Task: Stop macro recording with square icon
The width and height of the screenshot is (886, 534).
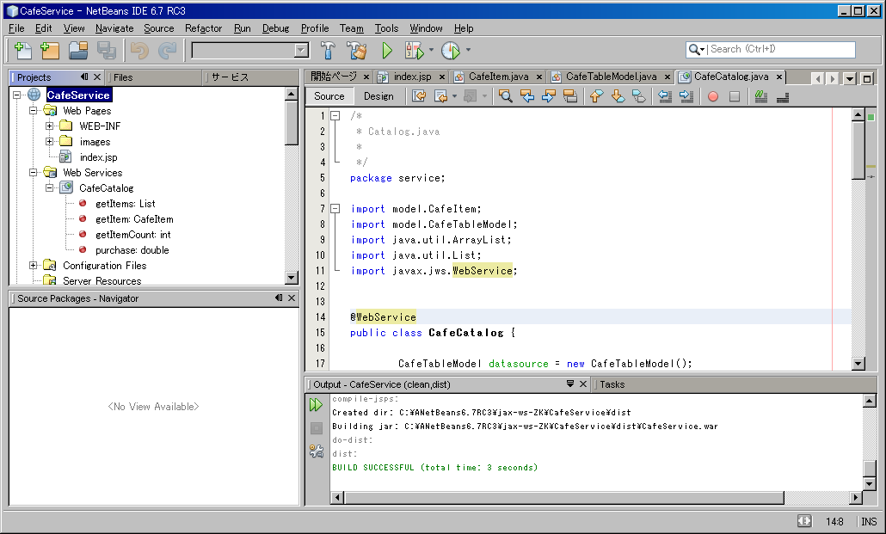Action: pos(735,96)
